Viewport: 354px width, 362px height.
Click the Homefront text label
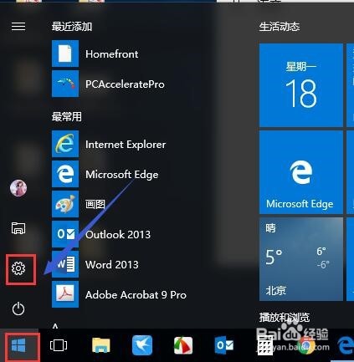pyautogui.click(x=112, y=54)
